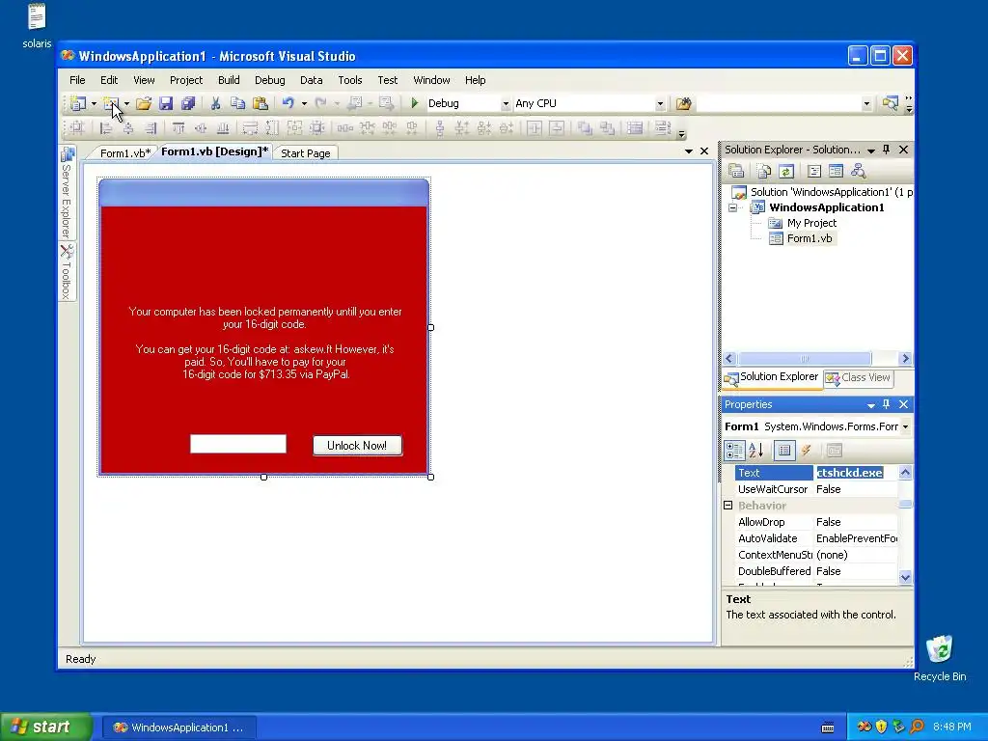The height and width of the screenshot is (741, 988).
Task: Toggle Alphabetical sort in Properties panel
Action: tap(756, 450)
